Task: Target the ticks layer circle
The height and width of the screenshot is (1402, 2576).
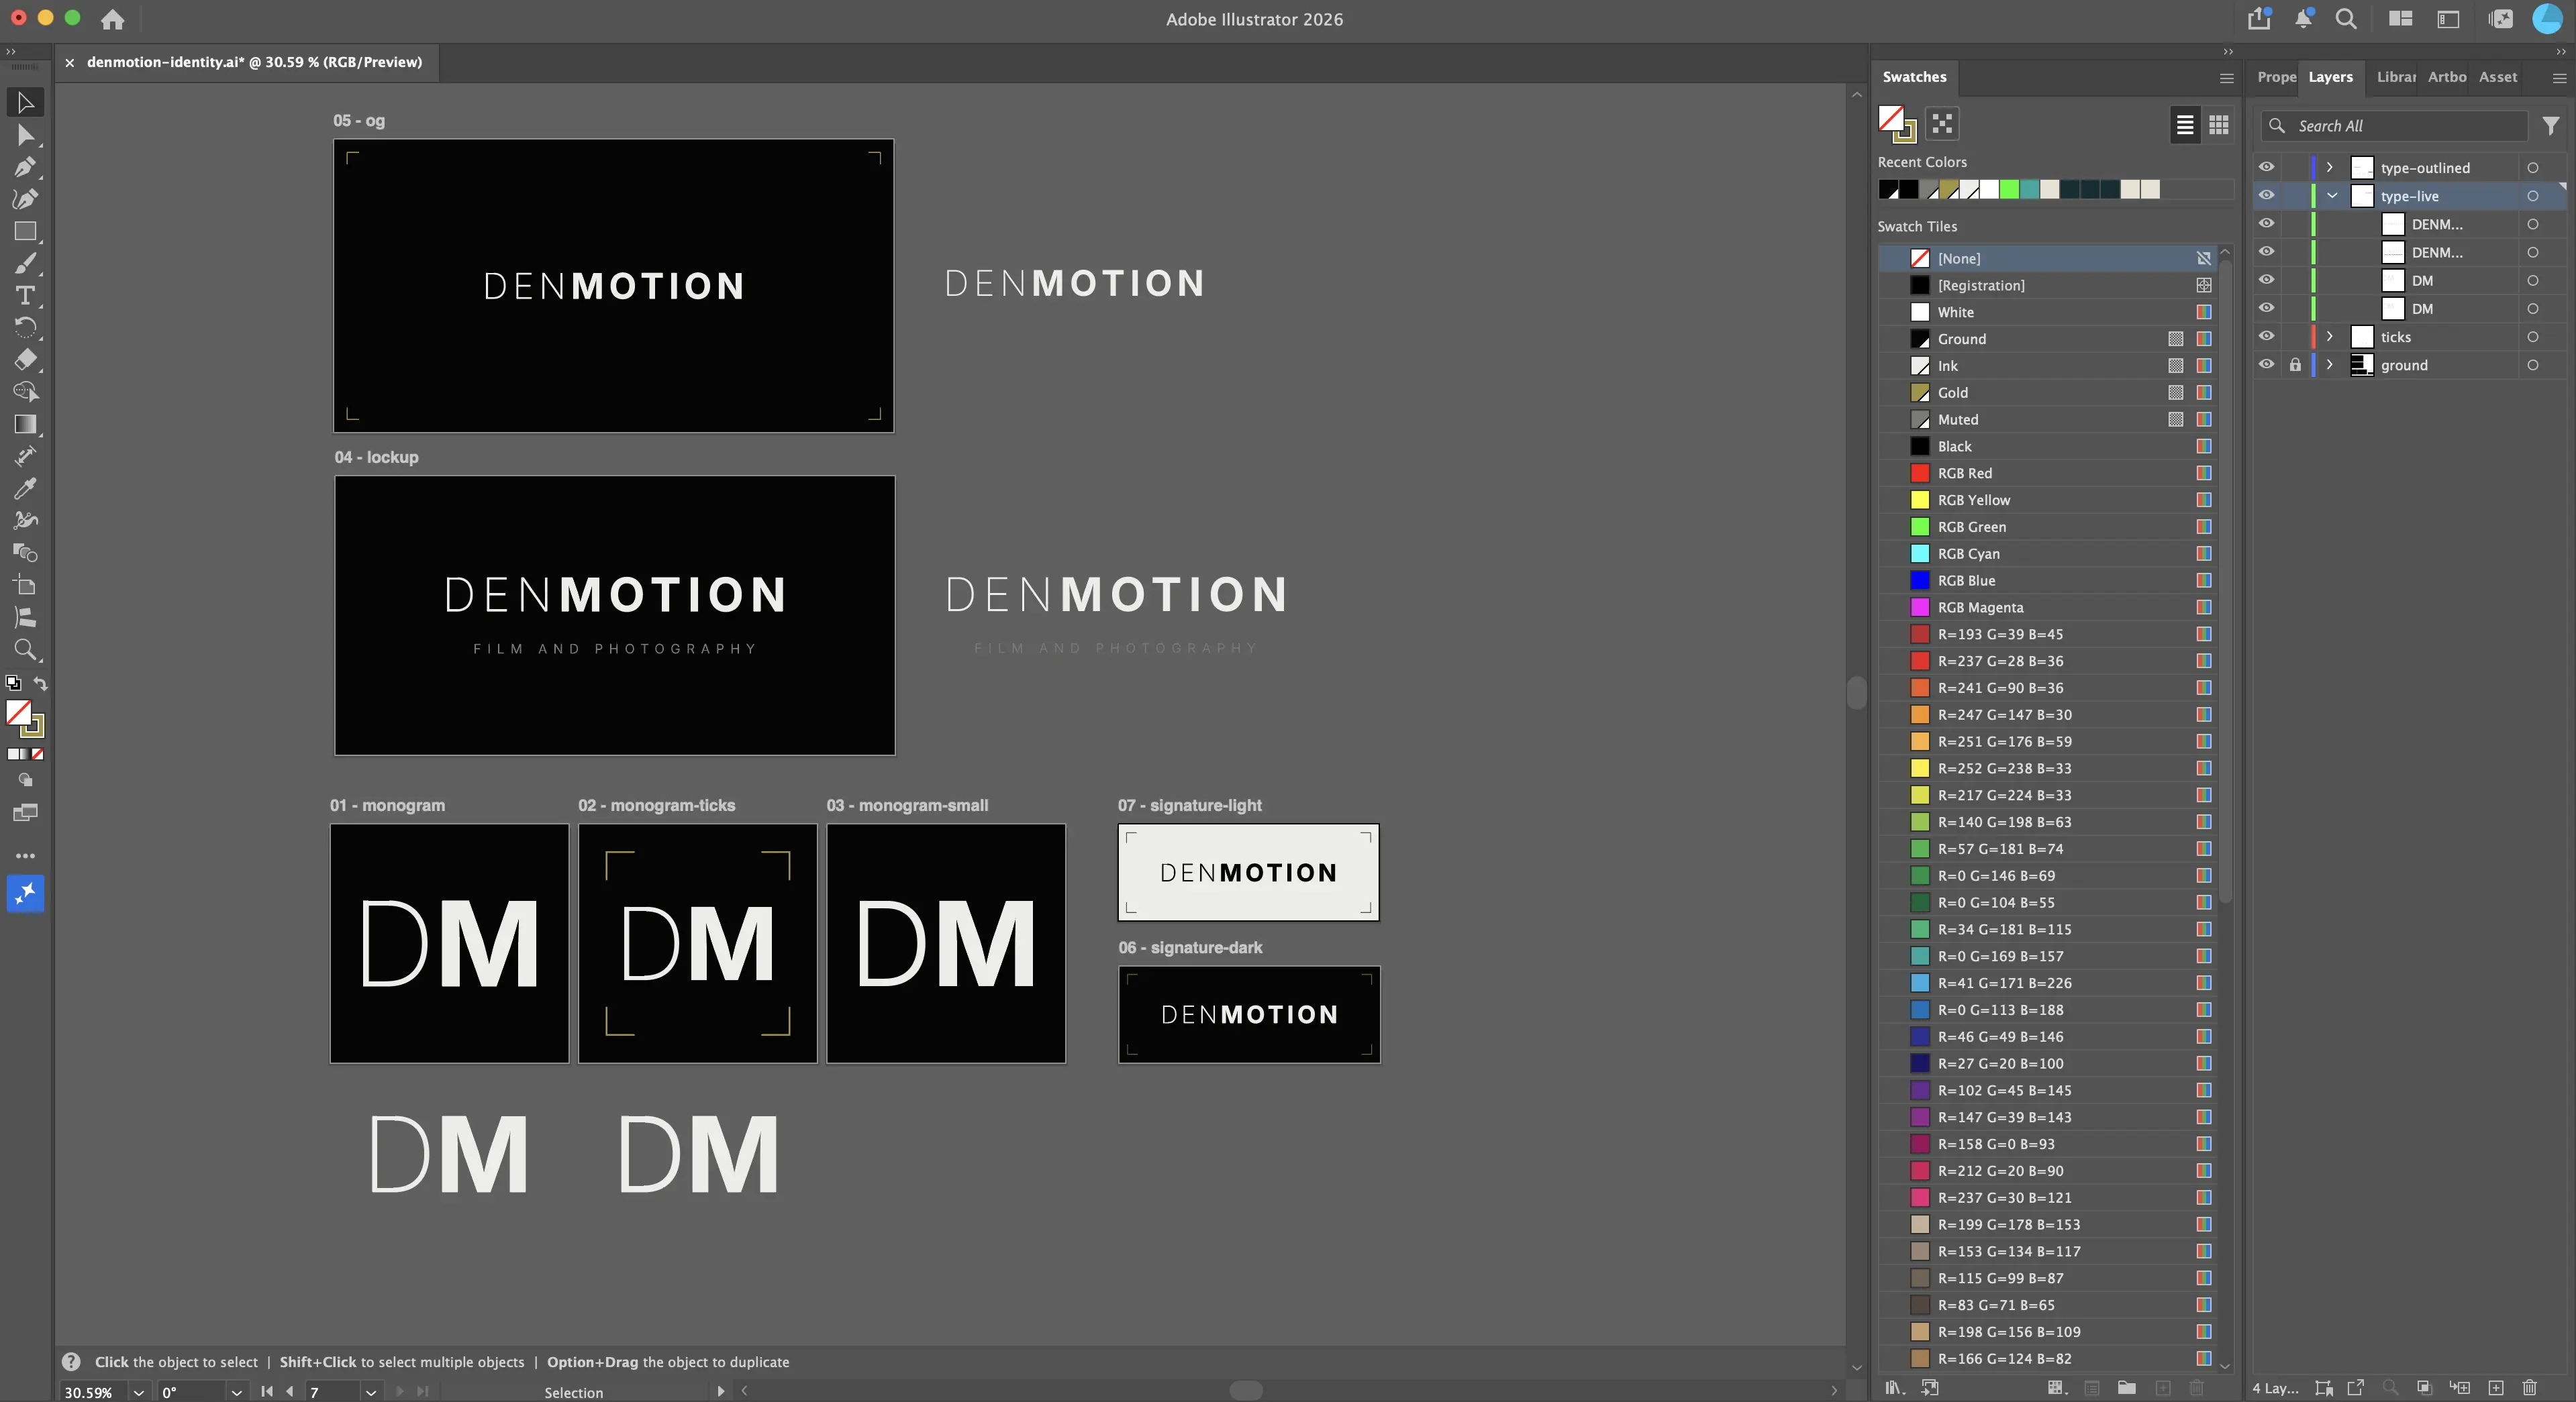Action: pos(2533,337)
